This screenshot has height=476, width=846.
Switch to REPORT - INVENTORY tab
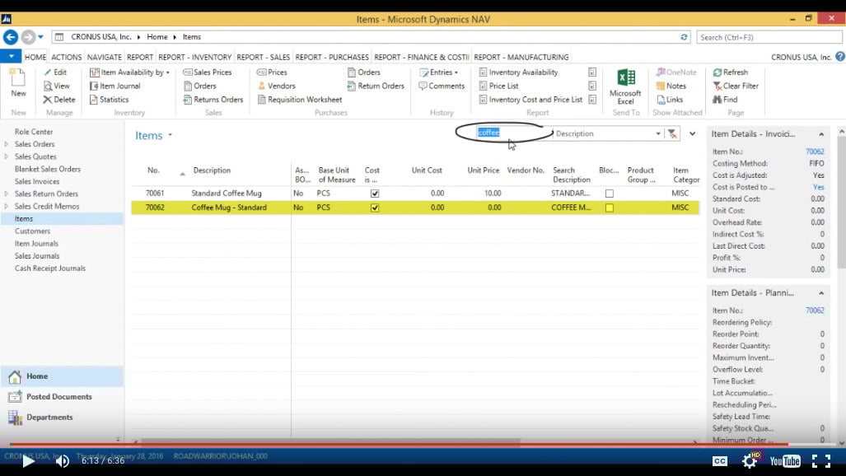194,57
